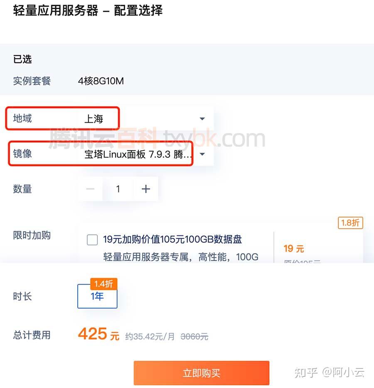The height and width of the screenshot is (388, 374).
Task: Click the 19元加购价值105元100GB数据盘 label
Action: 172,240
